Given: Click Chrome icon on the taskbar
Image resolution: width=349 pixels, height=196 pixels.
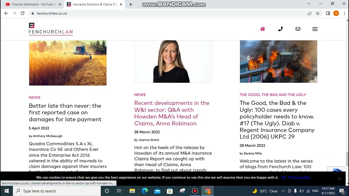Looking at the screenshot, I should tap(207, 191).
